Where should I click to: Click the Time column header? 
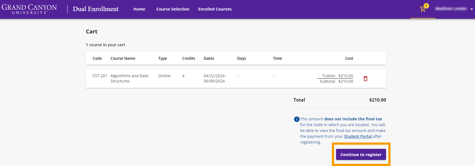277,58
